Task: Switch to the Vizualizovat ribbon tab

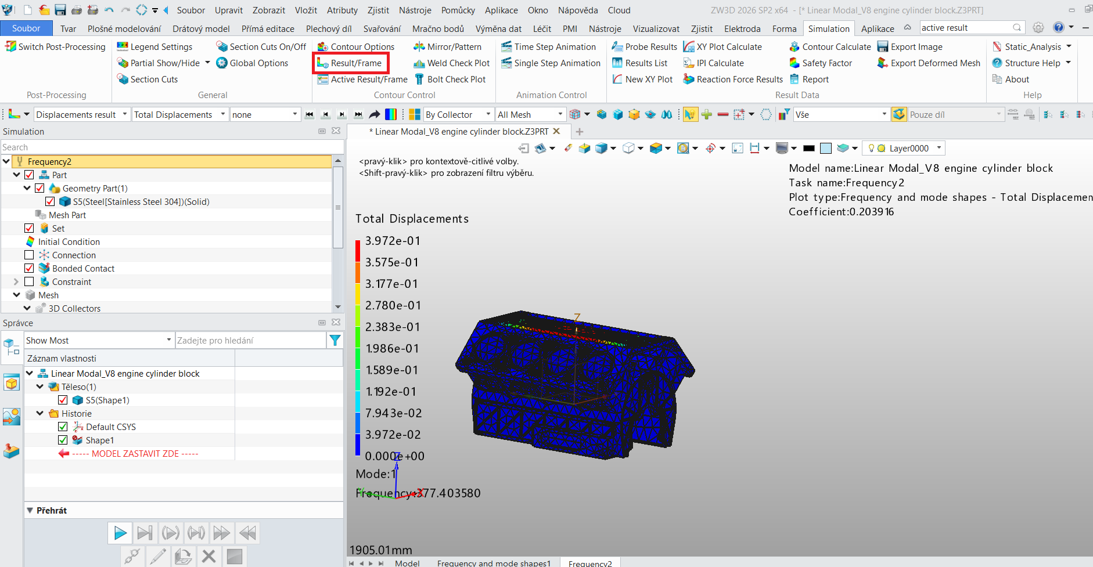Action: click(x=656, y=29)
